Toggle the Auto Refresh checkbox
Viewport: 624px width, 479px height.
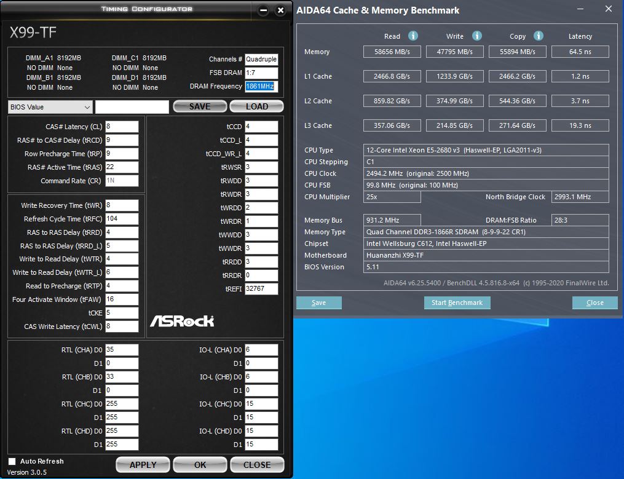pyautogui.click(x=12, y=461)
